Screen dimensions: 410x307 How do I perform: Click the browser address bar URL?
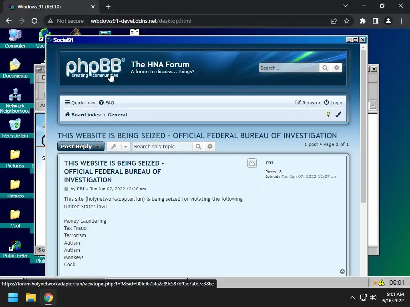pyautogui.click(x=141, y=21)
